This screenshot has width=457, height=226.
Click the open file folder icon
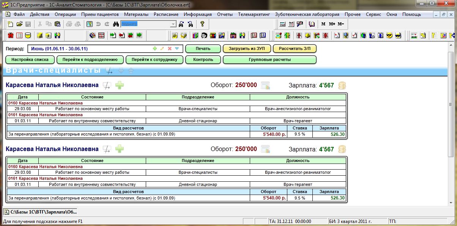(19, 24)
